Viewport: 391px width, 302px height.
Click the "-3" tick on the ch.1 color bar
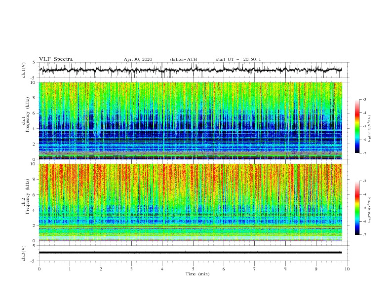364,99
